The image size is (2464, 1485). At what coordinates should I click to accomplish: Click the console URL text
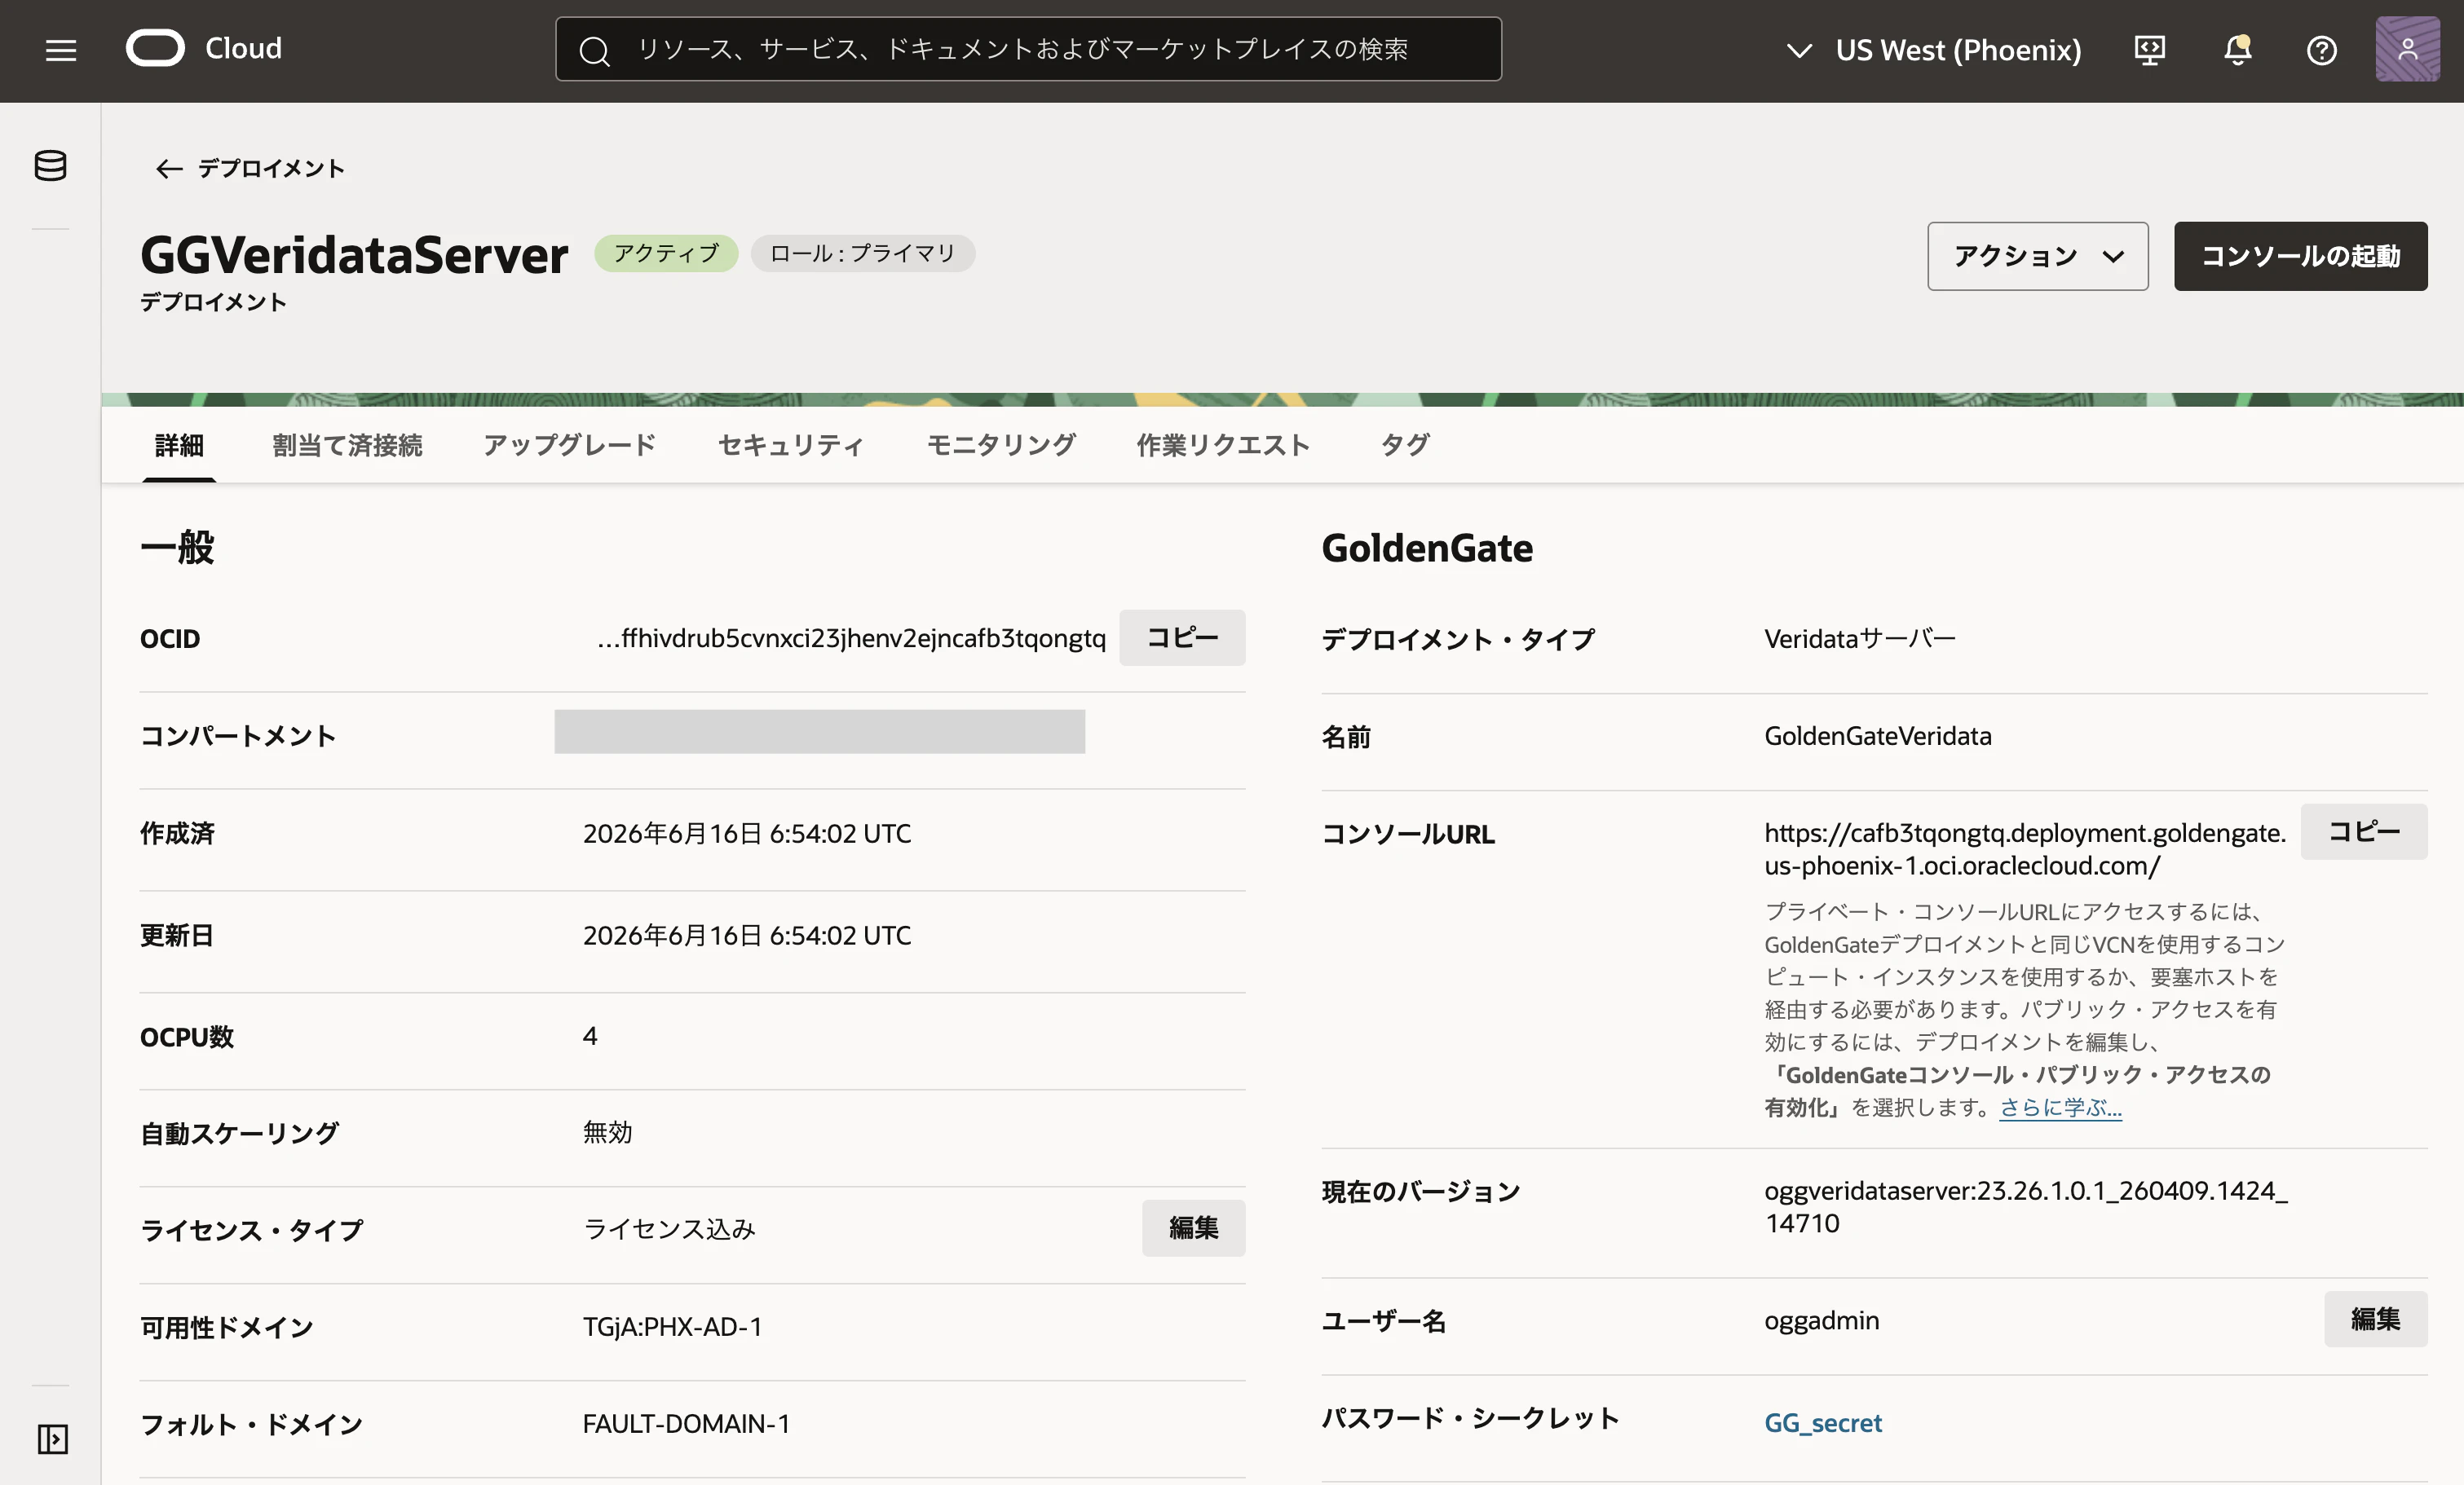(2024, 849)
